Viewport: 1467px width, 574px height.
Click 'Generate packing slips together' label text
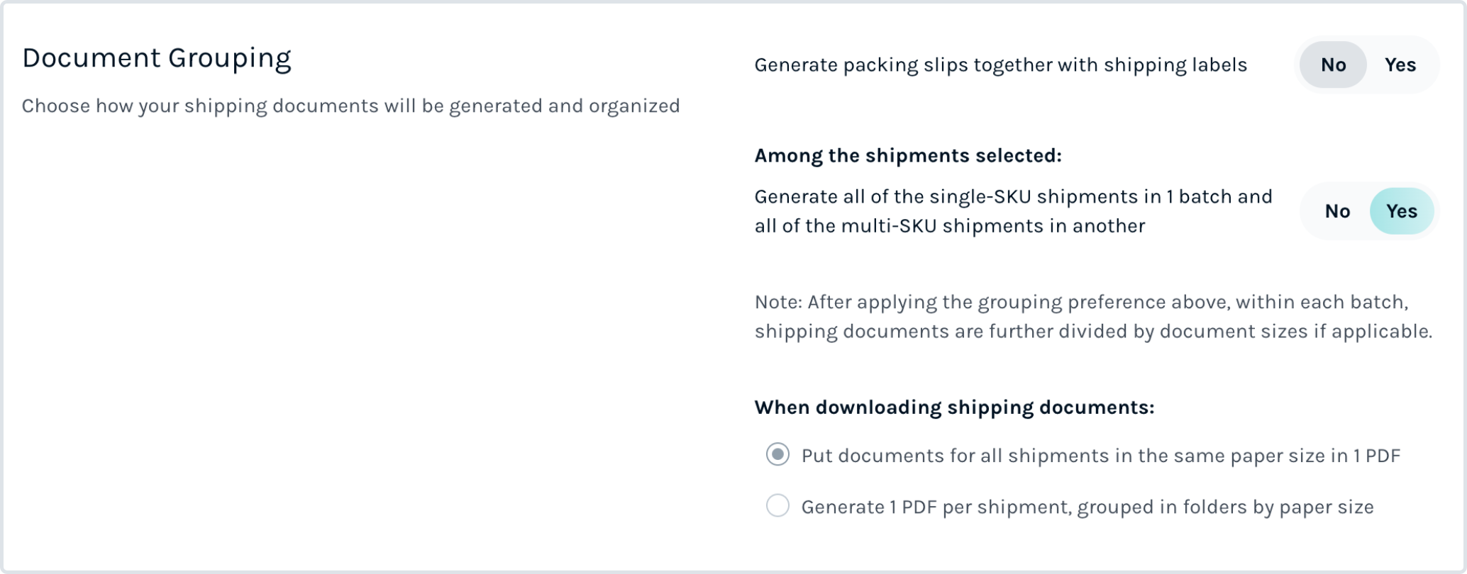click(x=1000, y=65)
